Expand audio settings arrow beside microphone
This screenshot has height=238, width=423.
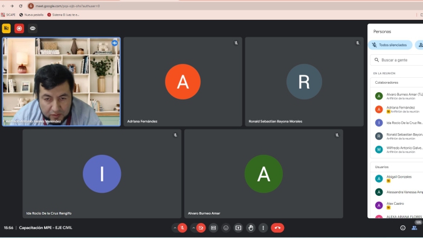(x=175, y=228)
